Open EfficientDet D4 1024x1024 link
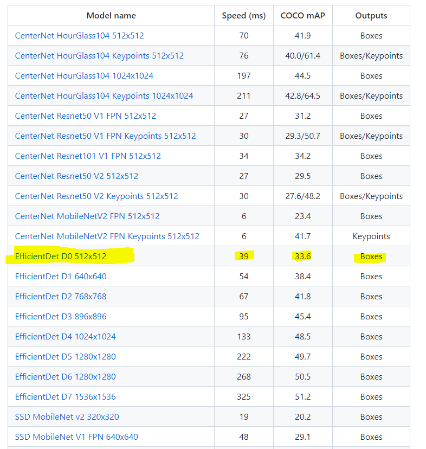This screenshot has height=449, width=426. (x=65, y=336)
